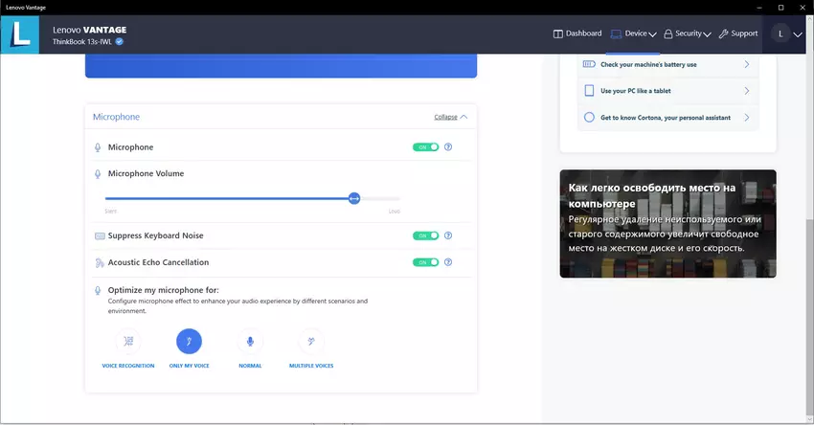Click help icon for Suppress Keyboard Noise
The height and width of the screenshot is (425, 814).
(448, 235)
